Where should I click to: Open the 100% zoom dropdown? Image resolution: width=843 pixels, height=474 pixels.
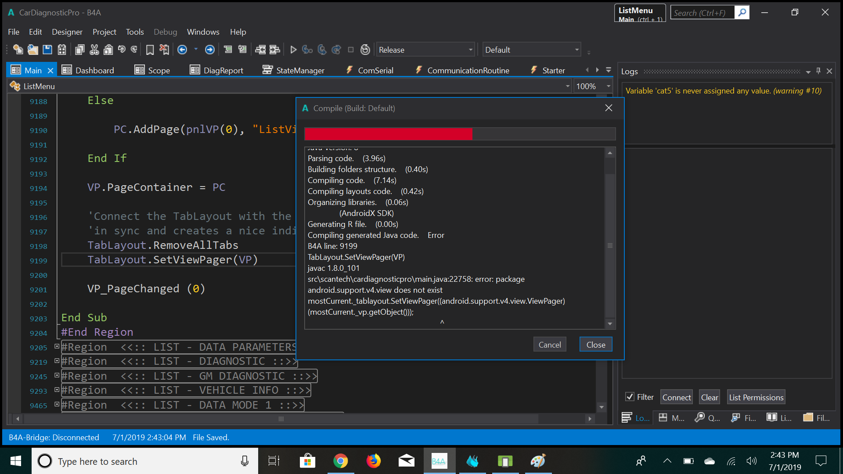(608, 86)
